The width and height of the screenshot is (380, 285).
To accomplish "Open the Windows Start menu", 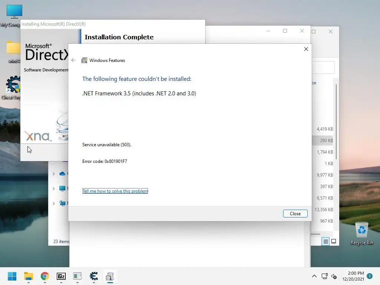I will 12,276.
